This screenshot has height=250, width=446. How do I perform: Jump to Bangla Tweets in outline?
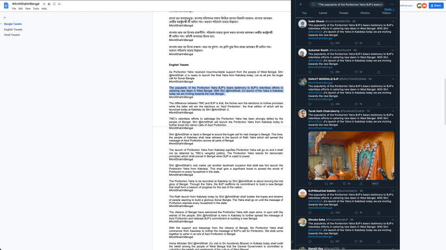click(13, 24)
